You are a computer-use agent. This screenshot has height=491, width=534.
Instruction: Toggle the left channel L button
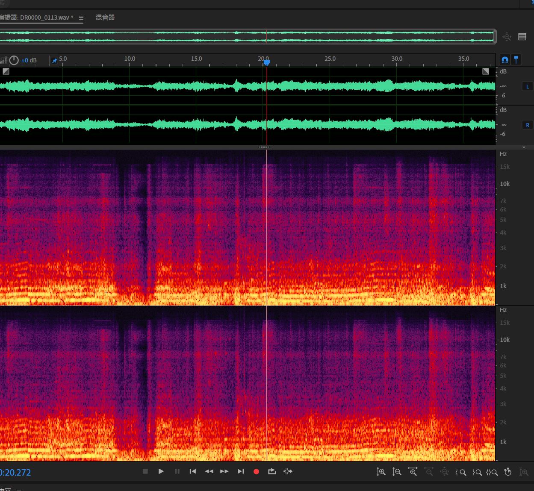point(527,87)
